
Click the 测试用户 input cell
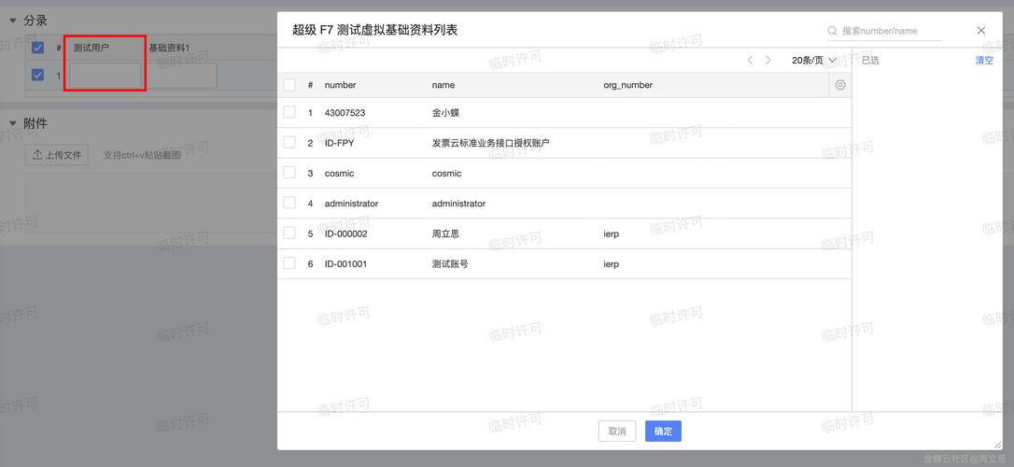106,76
